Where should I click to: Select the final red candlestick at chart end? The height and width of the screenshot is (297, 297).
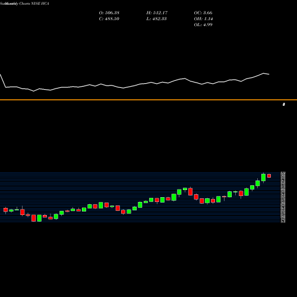pyautogui.click(x=269, y=176)
